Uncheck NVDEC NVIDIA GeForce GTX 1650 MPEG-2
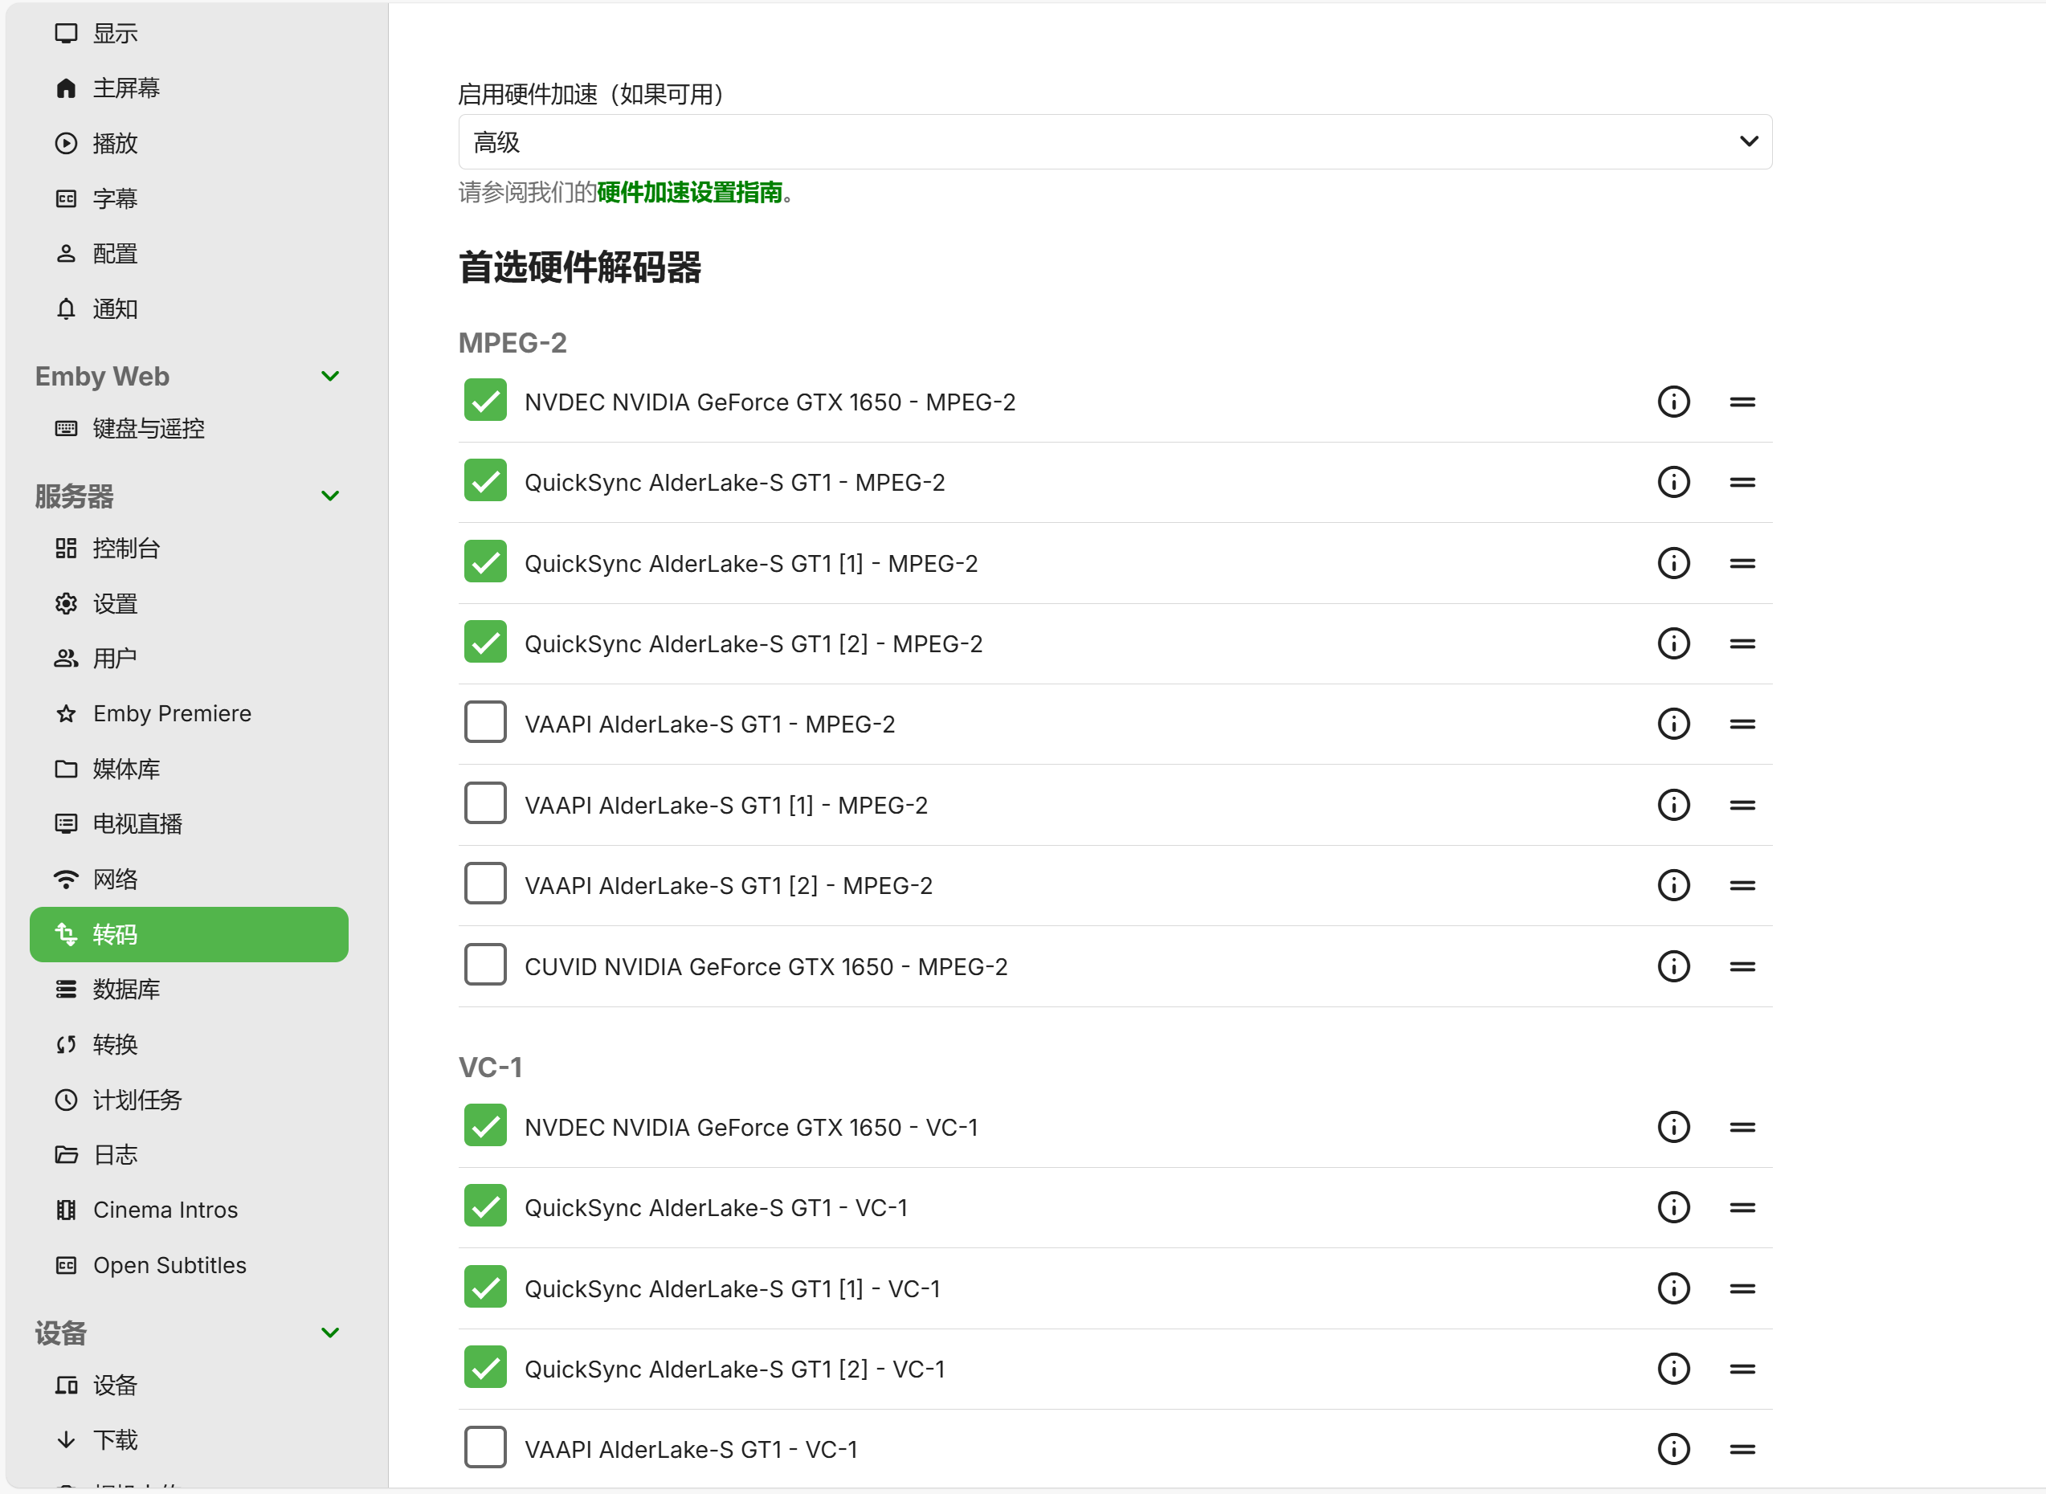Viewport: 2046px width, 1494px height. (x=485, y=401)
